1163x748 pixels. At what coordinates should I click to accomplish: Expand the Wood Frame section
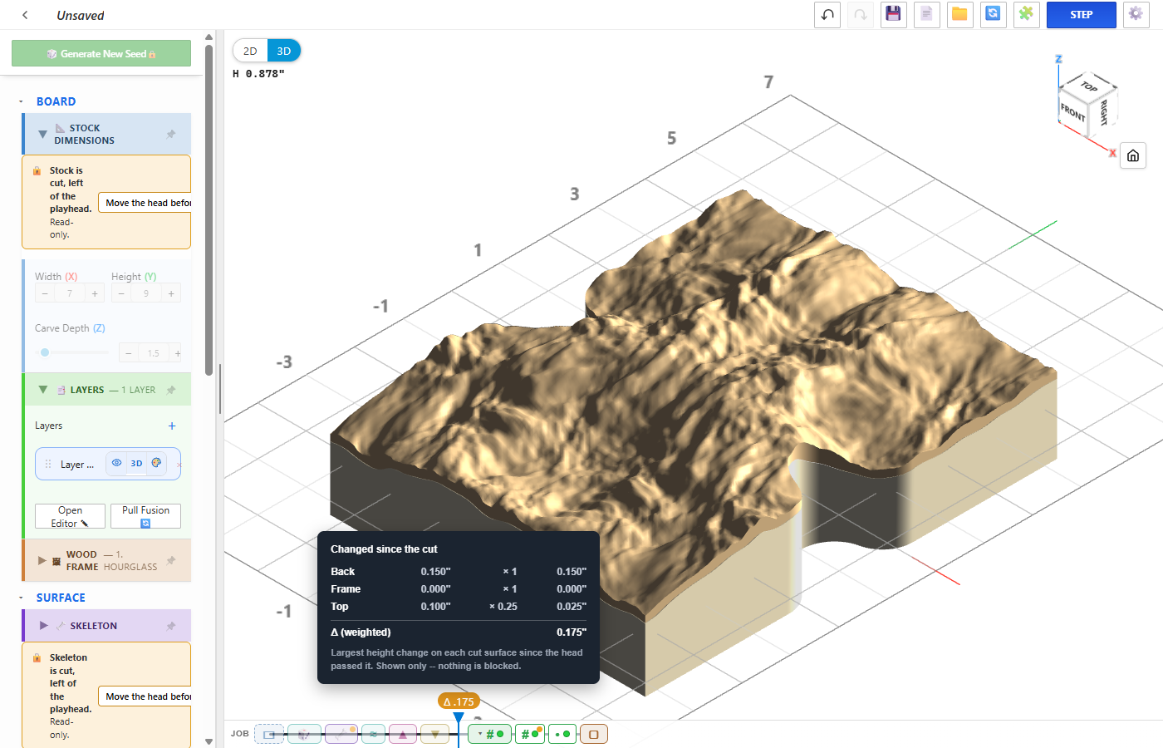click(x=42, y=560)
